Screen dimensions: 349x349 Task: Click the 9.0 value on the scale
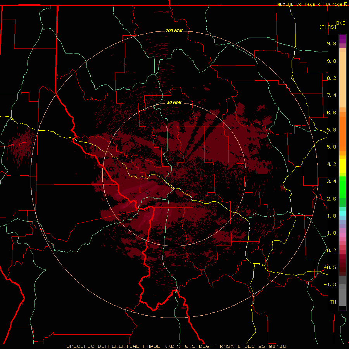tap(332, 61)
